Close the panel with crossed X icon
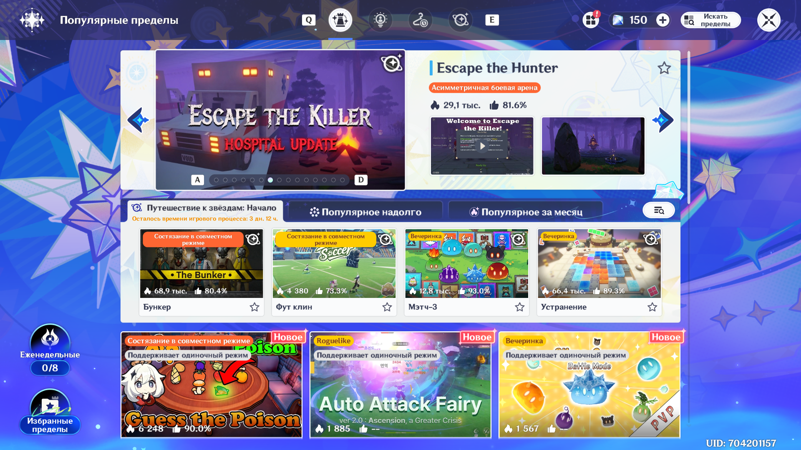Viewport: 801px width, 450px height. click(x=768, y=20)
